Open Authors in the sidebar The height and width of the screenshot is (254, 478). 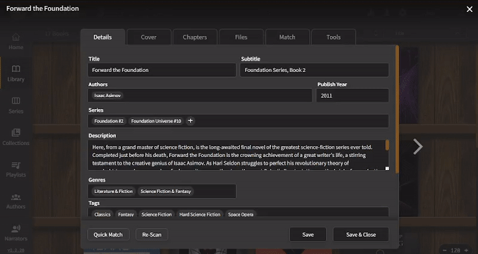pyautogui.click(x=16, y=201)
